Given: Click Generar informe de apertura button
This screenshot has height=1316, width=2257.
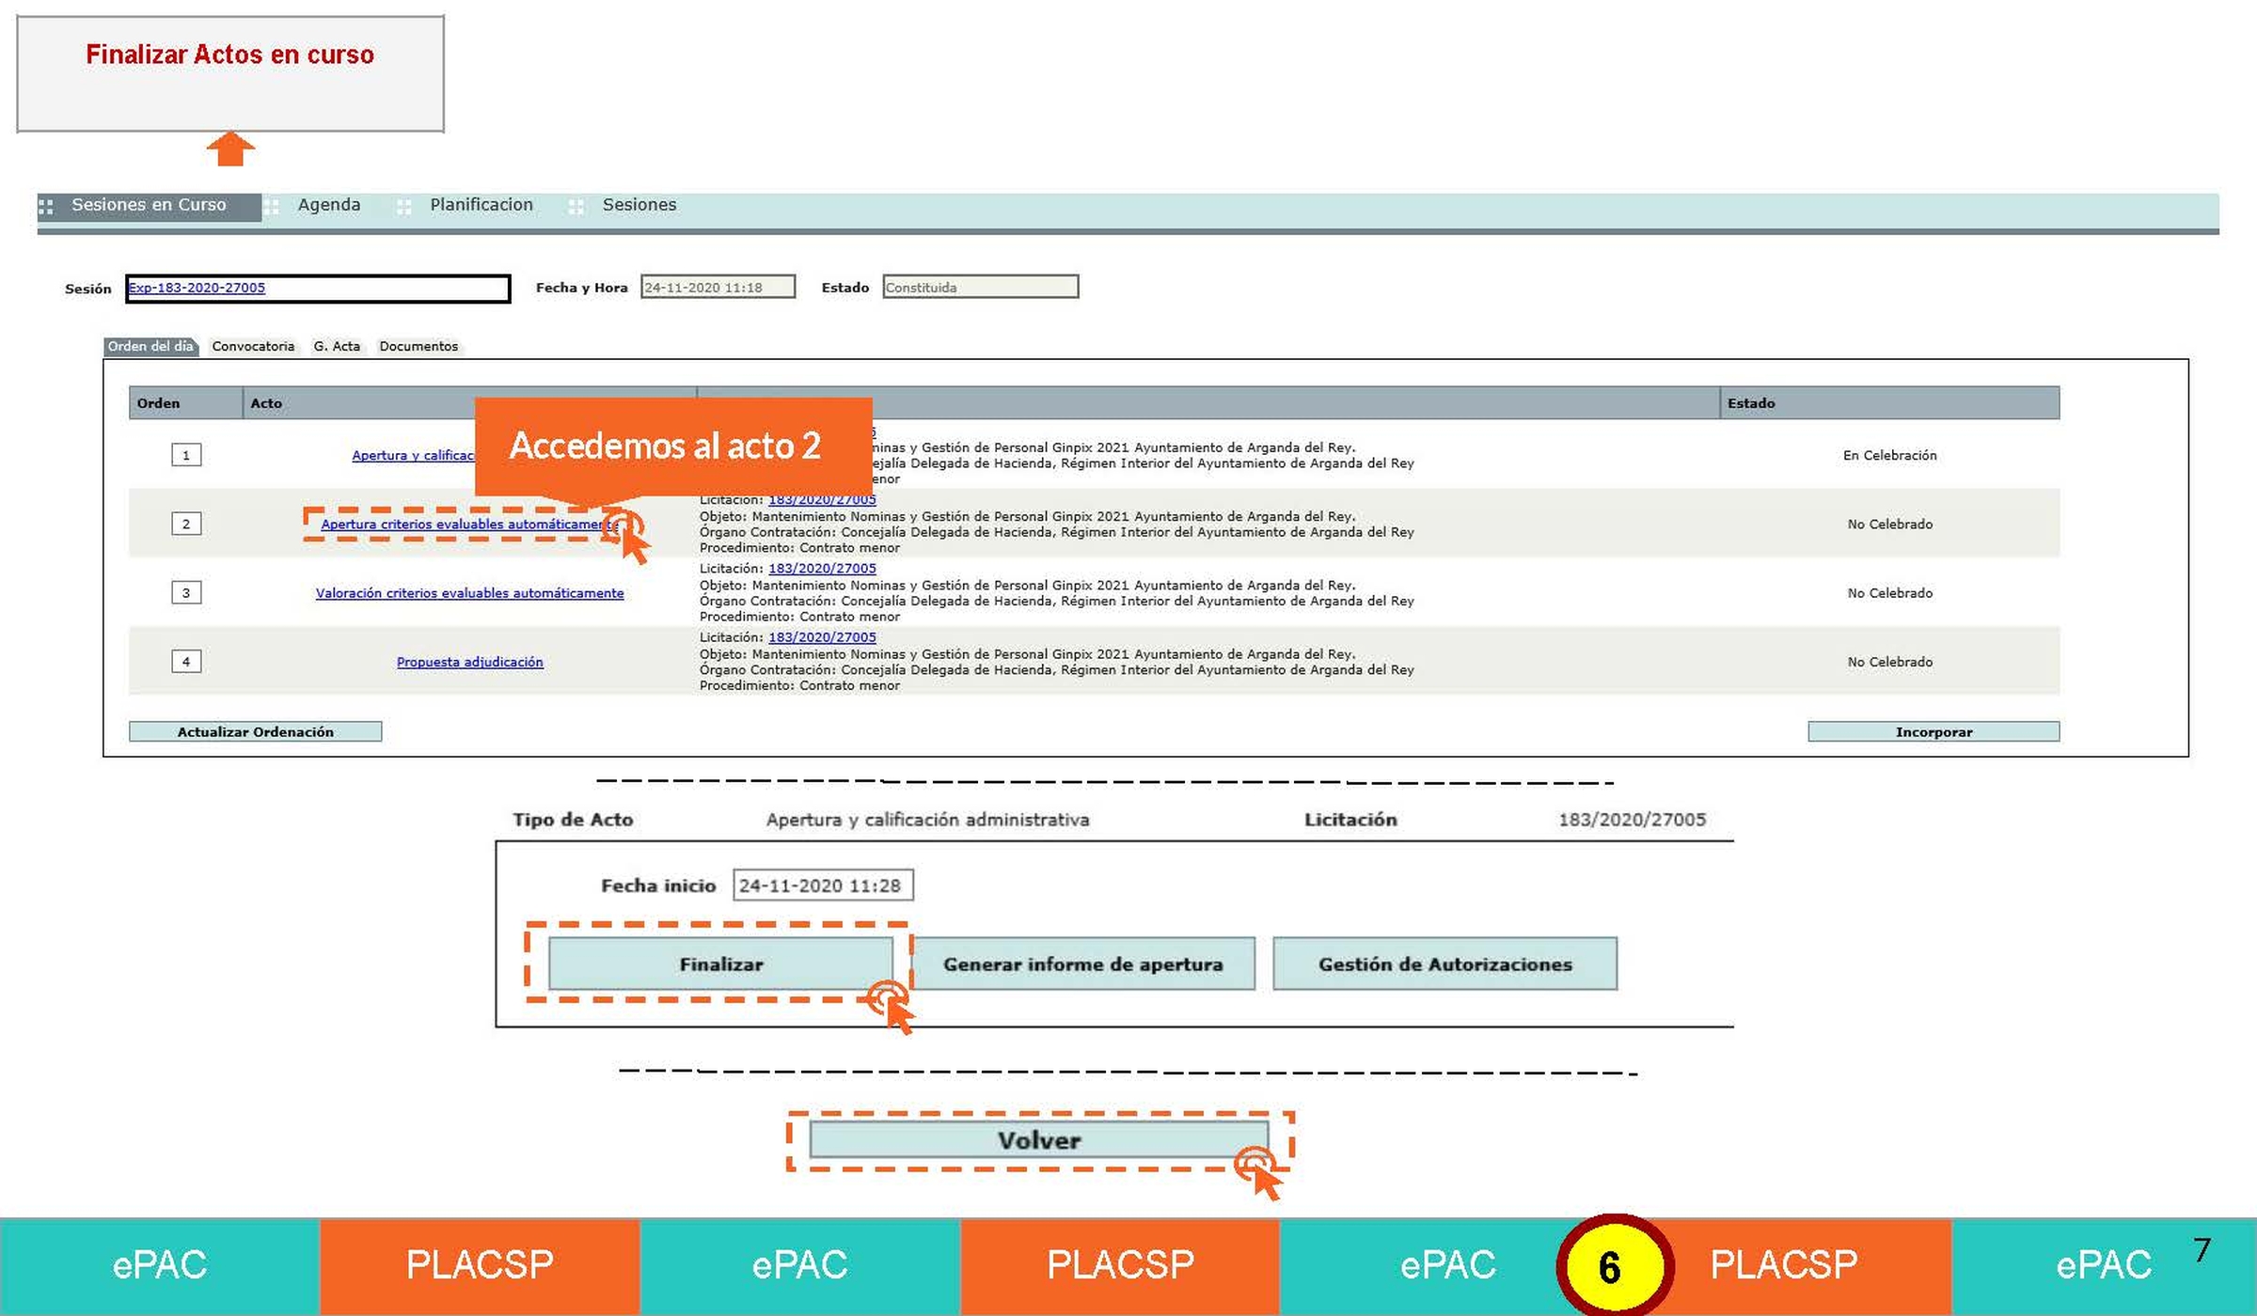Looking at the screenshot, I should tap(1082, 963).
